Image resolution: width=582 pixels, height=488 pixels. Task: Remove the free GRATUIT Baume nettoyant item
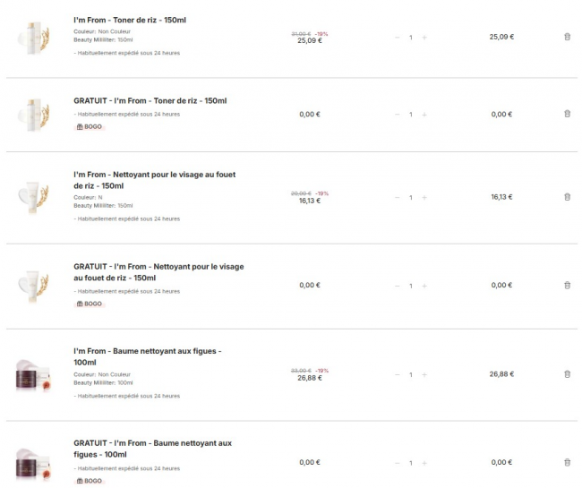(567, 462)
